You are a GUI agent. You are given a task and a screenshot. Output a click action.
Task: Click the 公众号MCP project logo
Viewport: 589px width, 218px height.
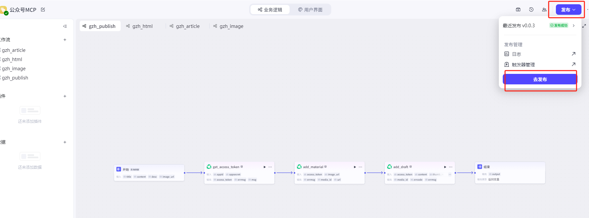(4, 10)
